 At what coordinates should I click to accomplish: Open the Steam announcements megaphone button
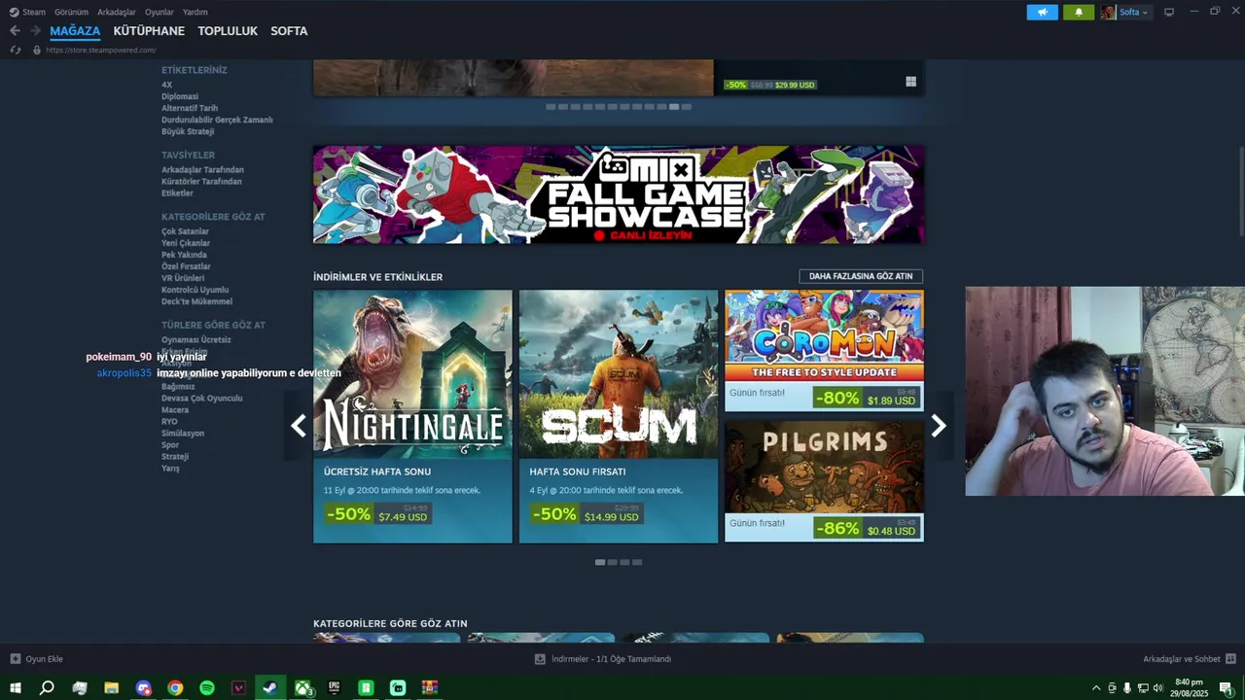click(x=1042, y=12)
